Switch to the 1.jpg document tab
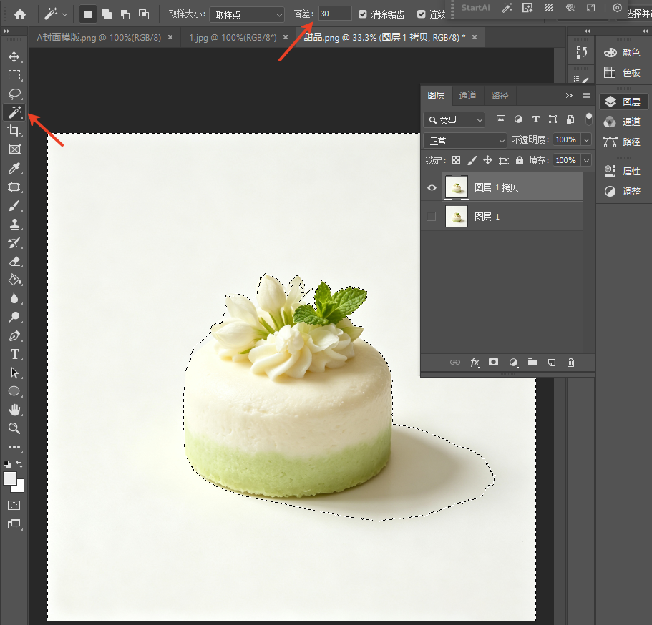 click(233, 38)
